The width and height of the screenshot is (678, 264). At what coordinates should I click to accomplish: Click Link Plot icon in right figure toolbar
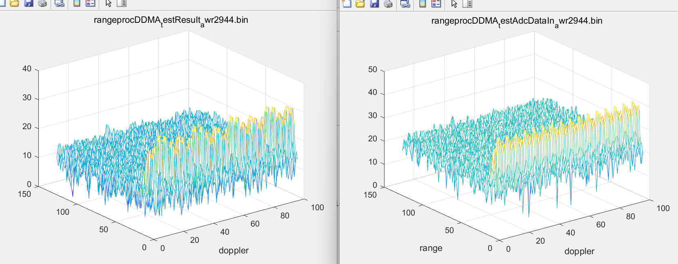click(405, 3)
